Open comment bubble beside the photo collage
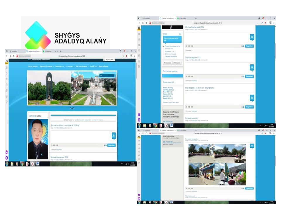281x211 pixels. (252, 146)
